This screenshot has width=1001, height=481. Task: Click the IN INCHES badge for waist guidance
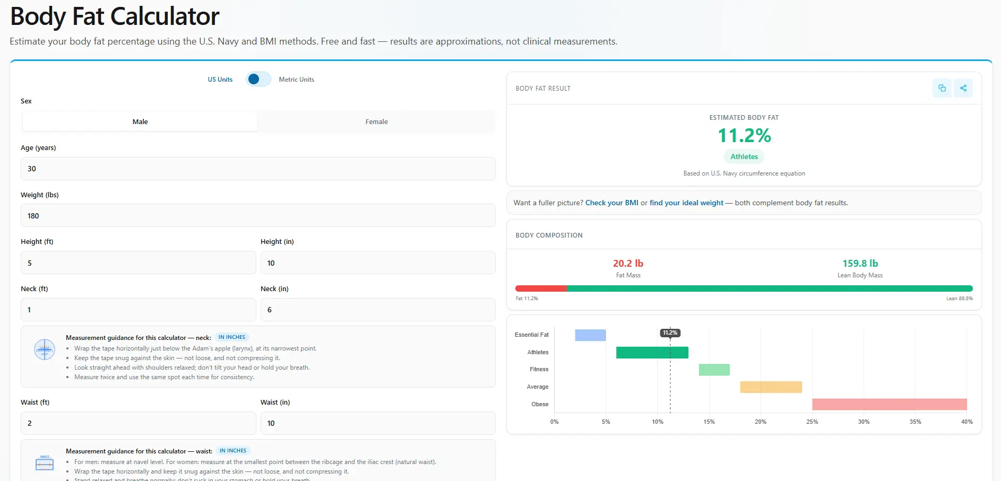[x=233, y=451]
